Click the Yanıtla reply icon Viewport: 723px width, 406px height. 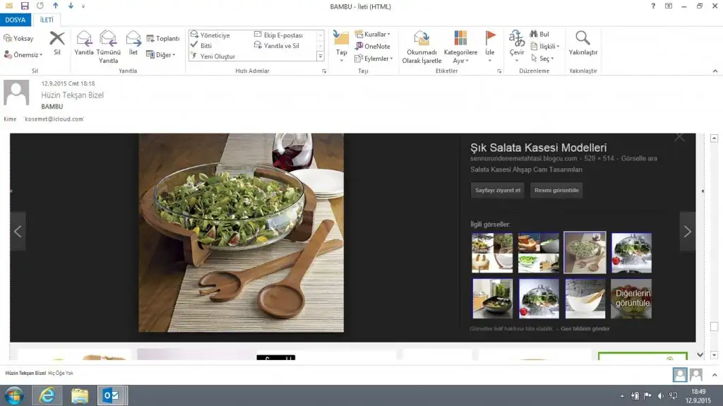[x=84, y=40]
